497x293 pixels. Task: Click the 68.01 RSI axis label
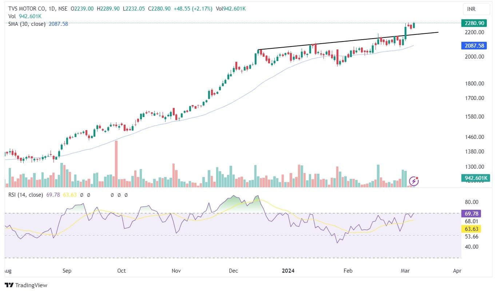pos(472,221)
